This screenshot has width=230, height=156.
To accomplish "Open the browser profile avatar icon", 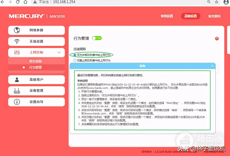I will [226, 2].
